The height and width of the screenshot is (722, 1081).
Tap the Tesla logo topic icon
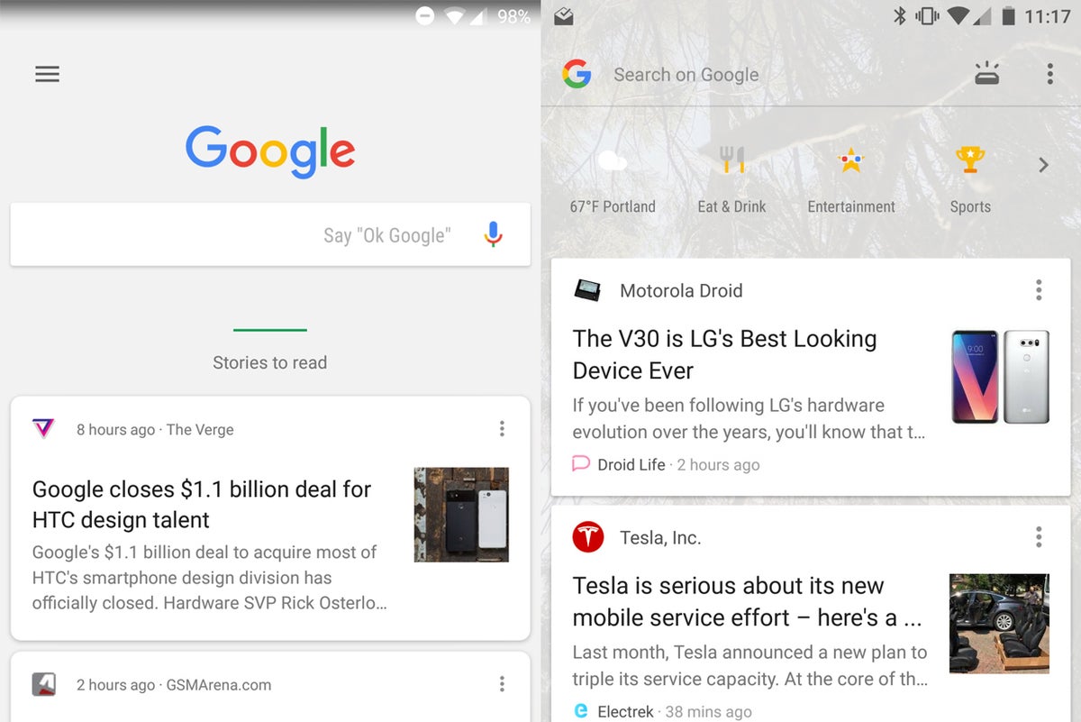(588, 537)
